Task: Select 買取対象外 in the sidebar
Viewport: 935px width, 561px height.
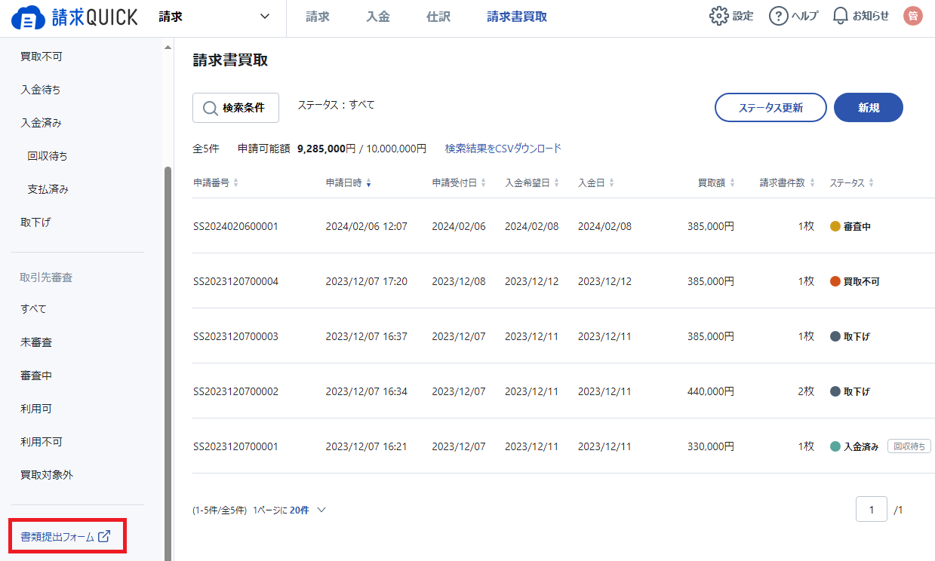Action: 47,475
